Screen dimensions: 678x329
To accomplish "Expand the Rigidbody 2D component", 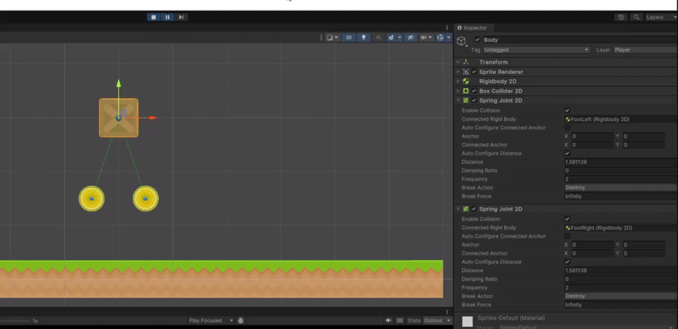I will coord(458,81).
